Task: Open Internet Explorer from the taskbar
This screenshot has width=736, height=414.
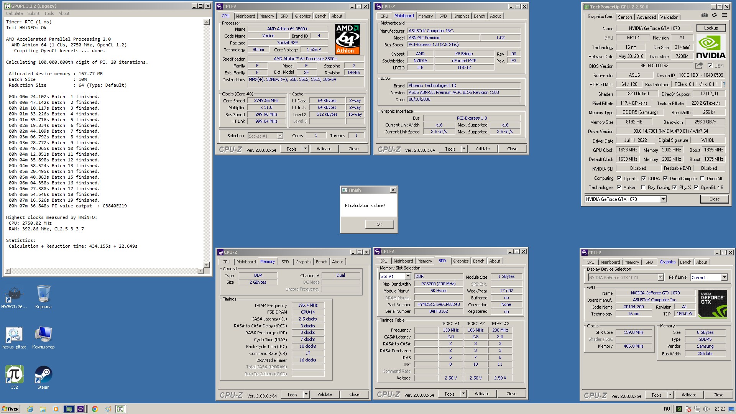Action: click(x=30, y=409)
